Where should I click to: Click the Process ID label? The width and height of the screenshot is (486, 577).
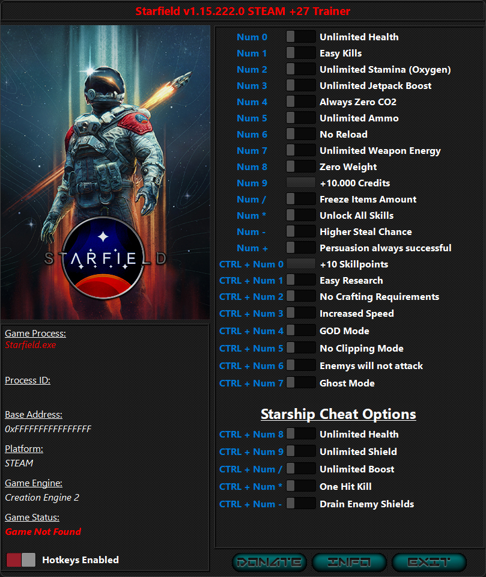click(28, 380)
